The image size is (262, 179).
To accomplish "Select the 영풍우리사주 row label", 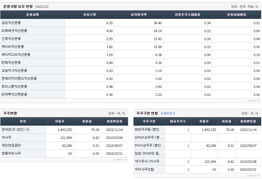I will 11,154.
